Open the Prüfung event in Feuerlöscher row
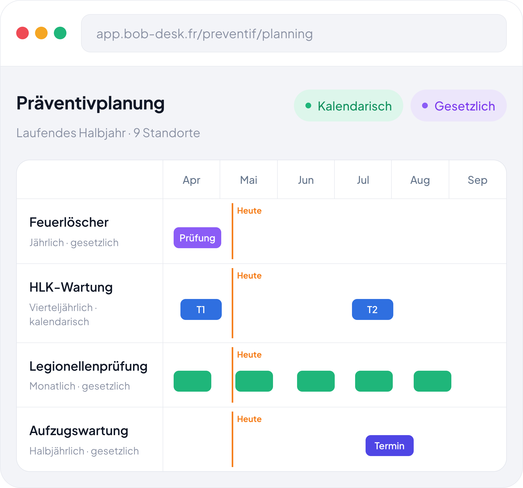523x488 pixels. 197,238
